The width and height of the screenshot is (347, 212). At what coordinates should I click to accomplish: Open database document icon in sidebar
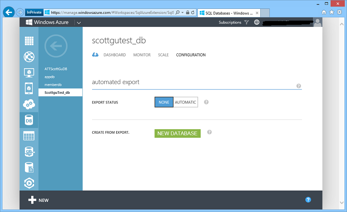(29, 167)
